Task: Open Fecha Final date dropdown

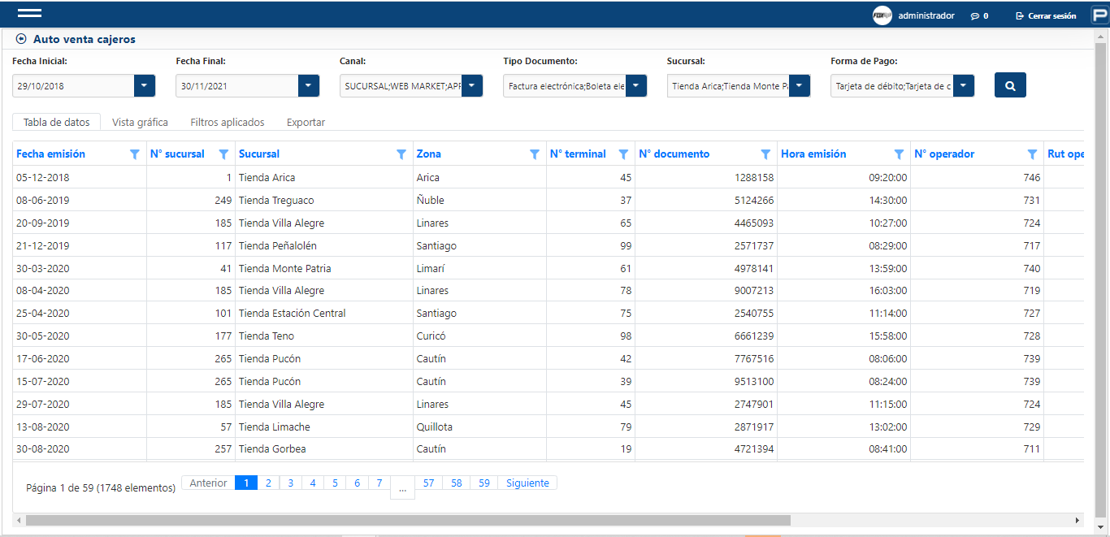Action: click(309, 85)
